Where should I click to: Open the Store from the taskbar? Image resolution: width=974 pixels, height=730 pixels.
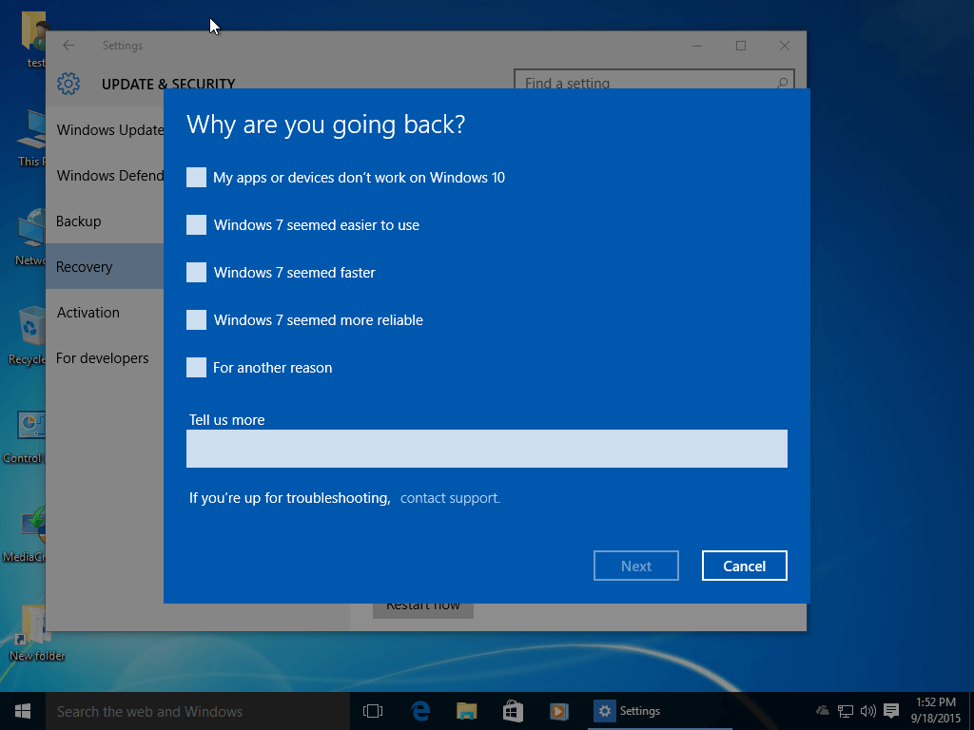click(x=513, y=711)
